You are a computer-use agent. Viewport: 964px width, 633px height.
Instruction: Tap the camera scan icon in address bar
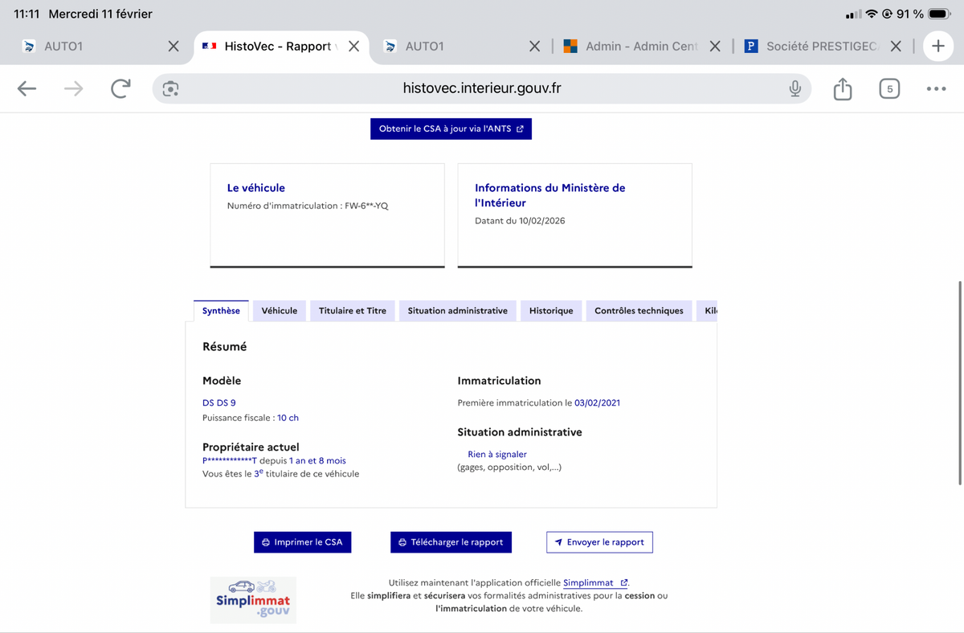coord(170,88)
